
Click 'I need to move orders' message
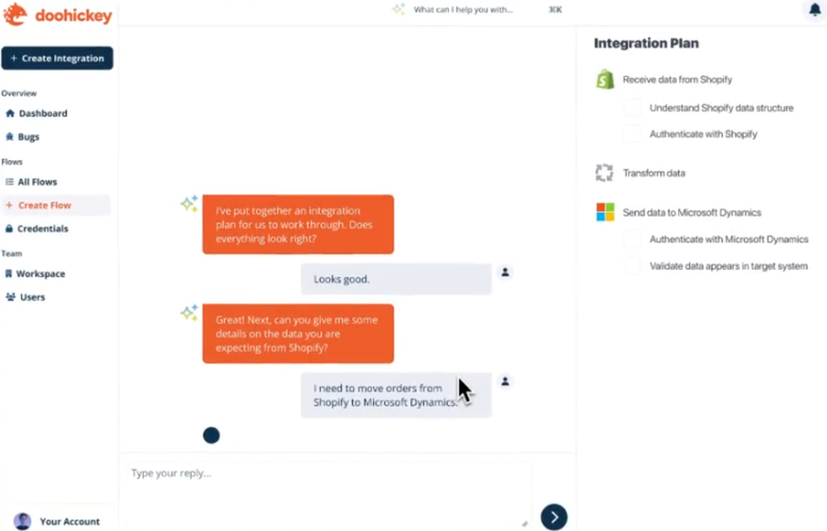coord(396,395)
